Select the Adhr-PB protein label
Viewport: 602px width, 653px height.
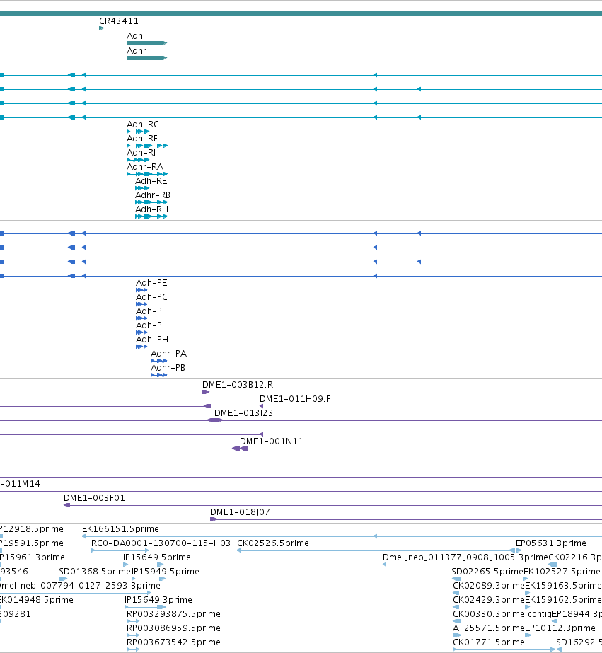point(168,368)
